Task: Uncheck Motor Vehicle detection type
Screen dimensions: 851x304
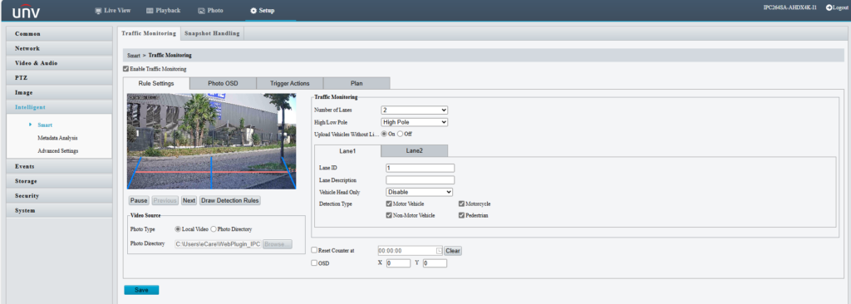Action: [389, 204]
